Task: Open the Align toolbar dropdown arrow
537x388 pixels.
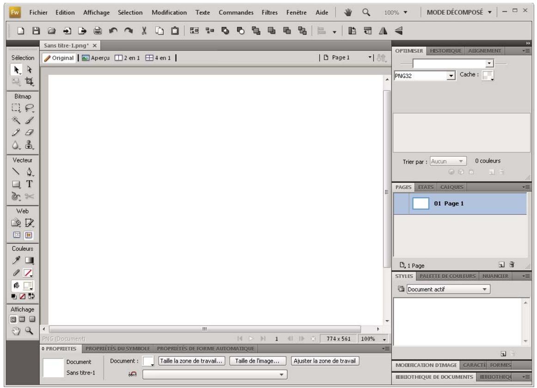Action: pos(335,32)
